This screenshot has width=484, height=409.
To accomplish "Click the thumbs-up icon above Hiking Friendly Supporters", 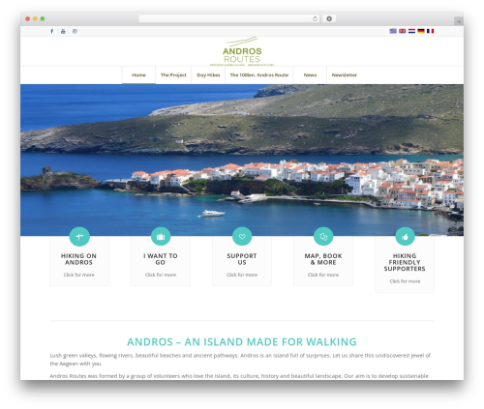I will pyautogui.click(x=405, y=237).
